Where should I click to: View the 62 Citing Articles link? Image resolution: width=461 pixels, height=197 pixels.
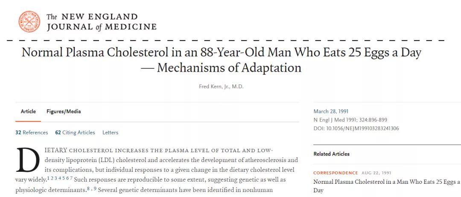click(x=75, y=133)
